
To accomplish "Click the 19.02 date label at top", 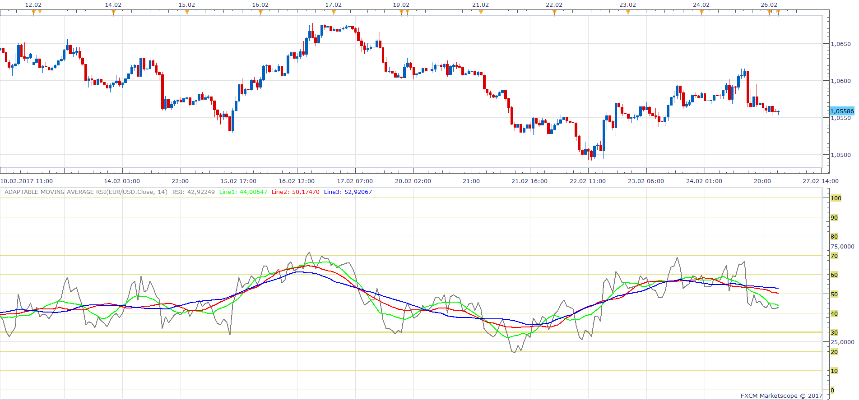I will (x=401, y=5).
